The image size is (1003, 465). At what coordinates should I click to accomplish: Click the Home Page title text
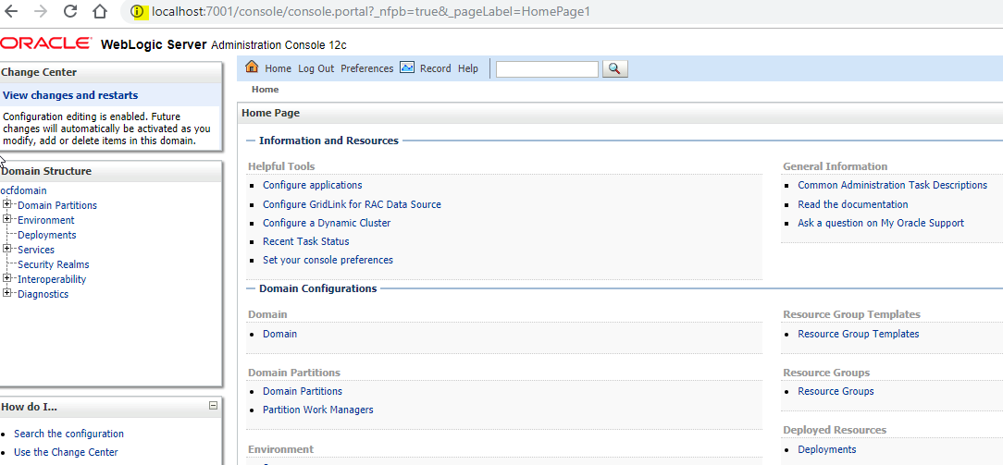tap(270, 113)
